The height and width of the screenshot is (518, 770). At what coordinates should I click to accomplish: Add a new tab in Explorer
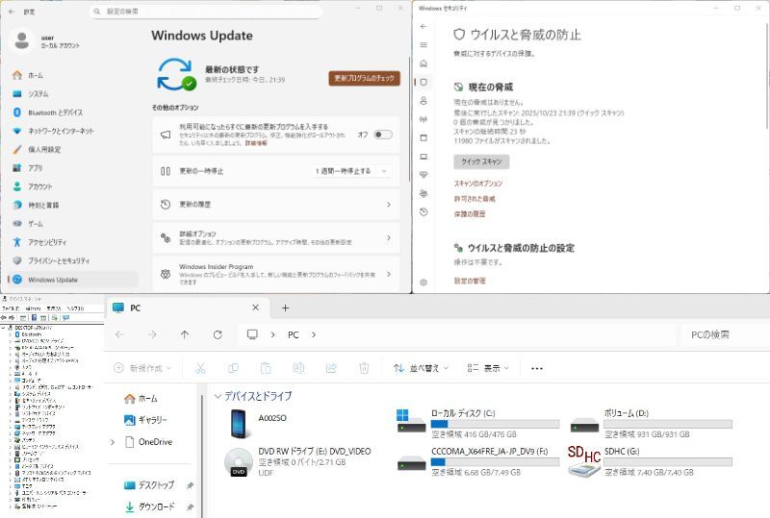click(285, 308)
